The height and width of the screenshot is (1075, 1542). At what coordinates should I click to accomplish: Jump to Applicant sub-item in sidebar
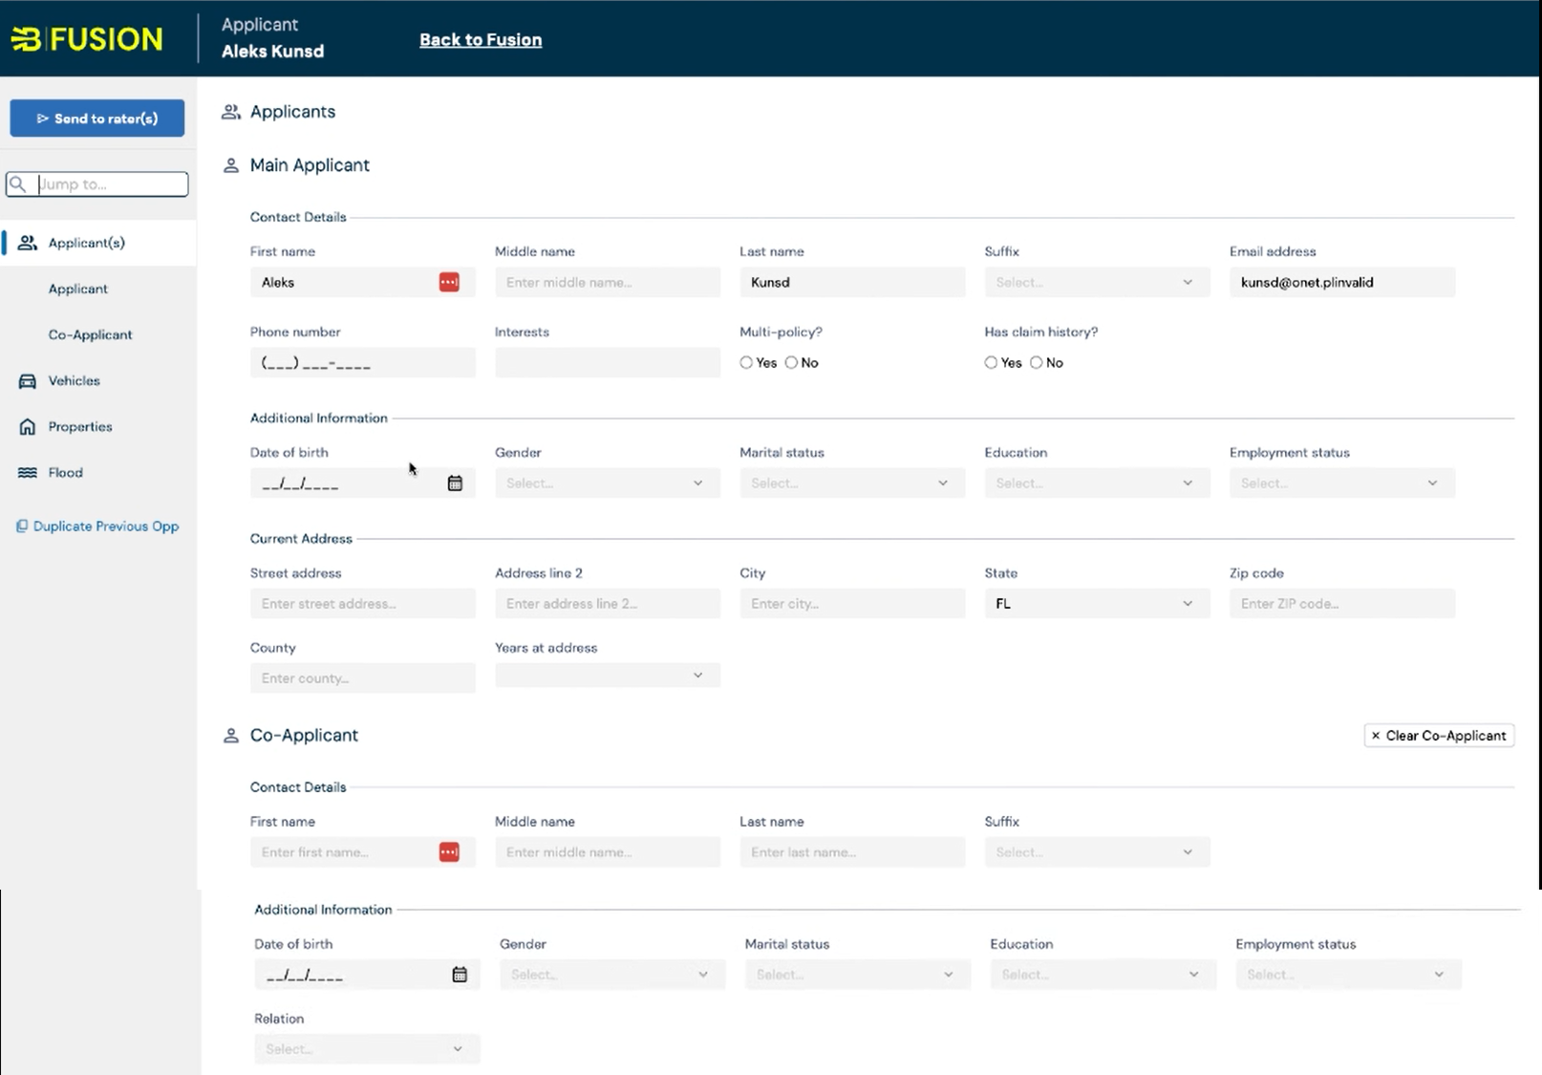78,289
